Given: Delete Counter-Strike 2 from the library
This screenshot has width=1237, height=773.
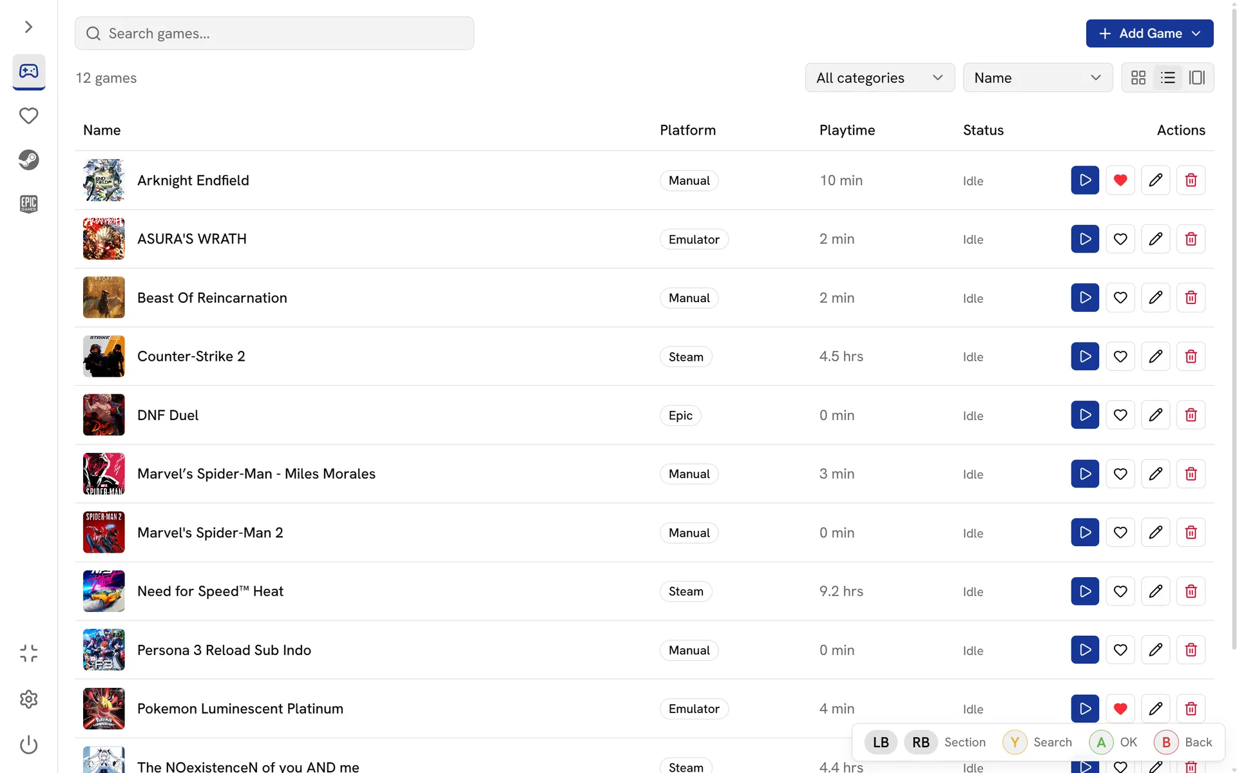Looking at the screenshot, I should pos(1191,356).
